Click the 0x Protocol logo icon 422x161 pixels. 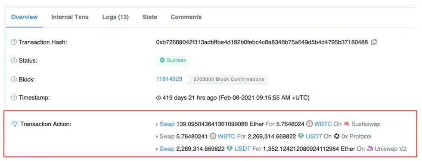click(336, 137)
